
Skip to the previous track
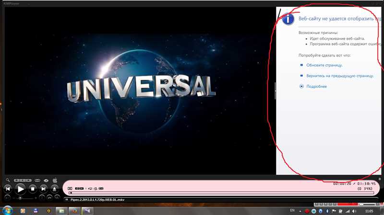(8, 189)
